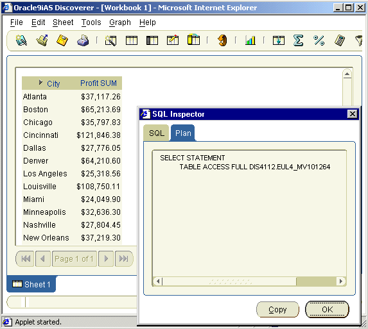Click the Percentages icon

tap(319, 40)
